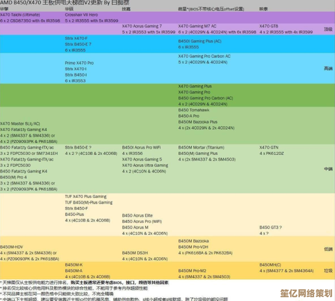Screen dimensions: 335x301
Task: Select the B450 Aorus Elite entry
Action: (137, 216)
